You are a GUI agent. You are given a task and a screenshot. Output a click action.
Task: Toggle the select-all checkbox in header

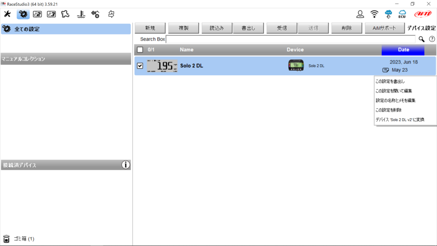click(140, 50)
